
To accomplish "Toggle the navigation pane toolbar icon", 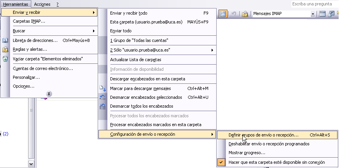I will point(223,14).
